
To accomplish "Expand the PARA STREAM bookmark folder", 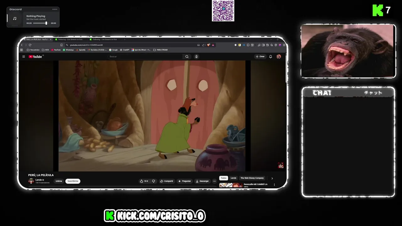I will click(160, 50).
